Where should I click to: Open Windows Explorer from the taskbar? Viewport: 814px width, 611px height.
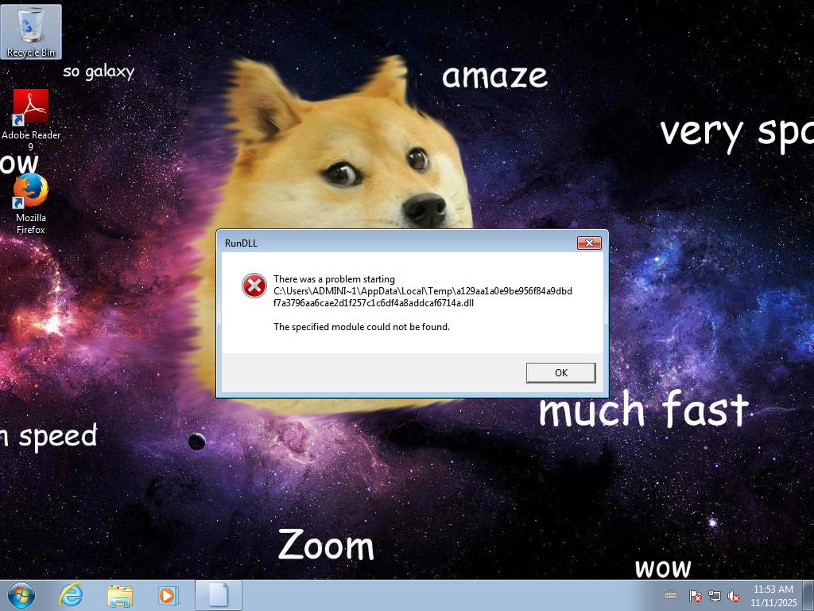tap(120, 595)
